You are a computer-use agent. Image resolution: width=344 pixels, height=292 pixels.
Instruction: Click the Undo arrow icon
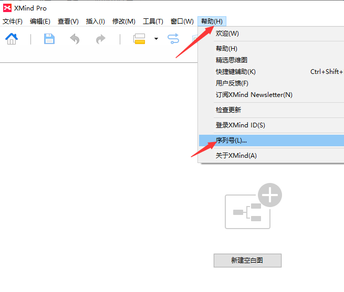[x=75, y=39]
